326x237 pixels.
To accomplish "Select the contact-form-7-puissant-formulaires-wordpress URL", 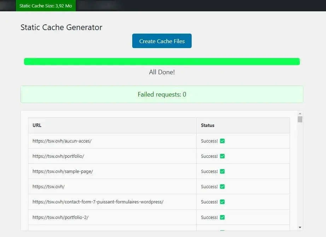I will 98,202.
